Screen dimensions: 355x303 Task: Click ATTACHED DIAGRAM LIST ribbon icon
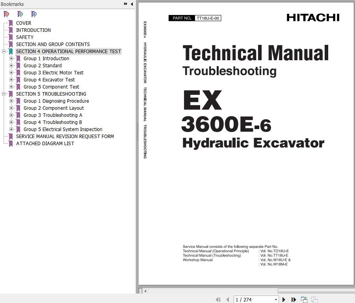11,144
